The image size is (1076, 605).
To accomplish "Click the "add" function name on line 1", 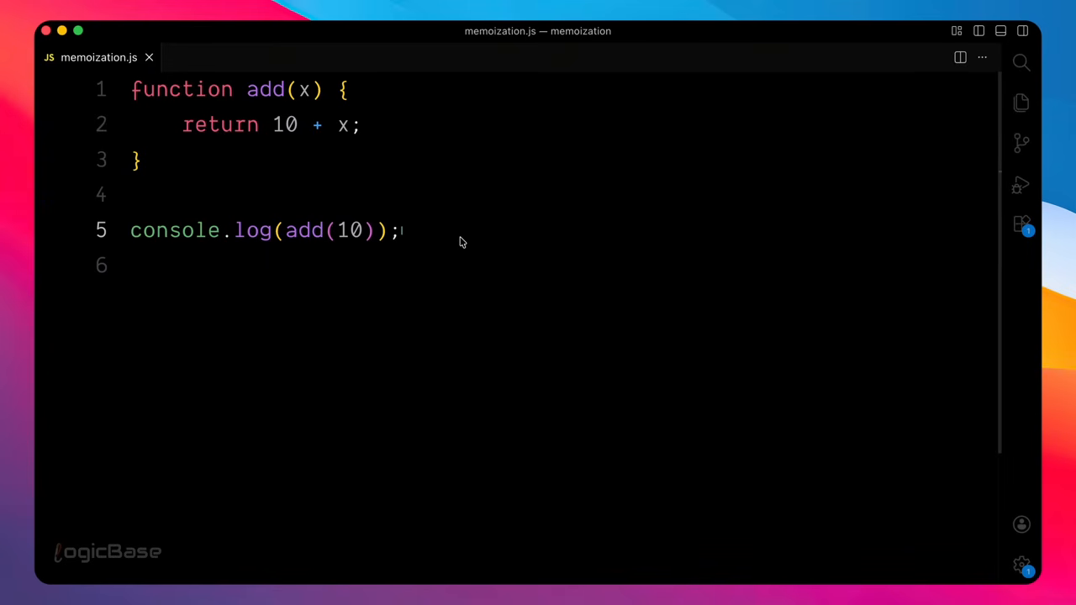I will [x=266, y=89].
